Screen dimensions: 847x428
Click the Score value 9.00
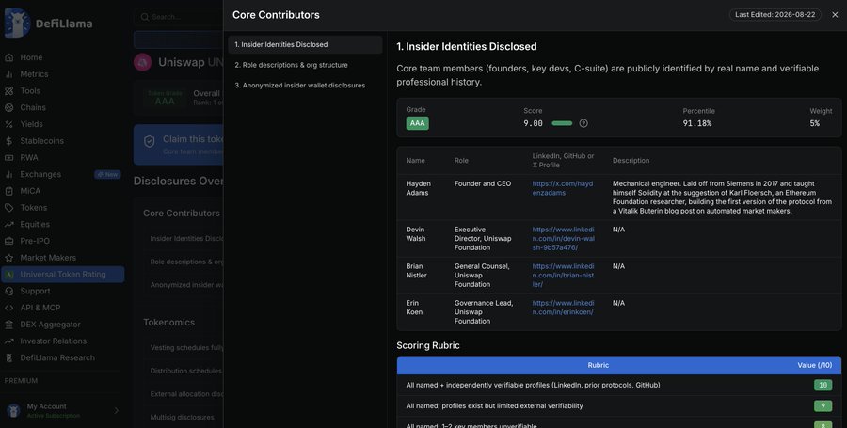[x=534, y=123]
